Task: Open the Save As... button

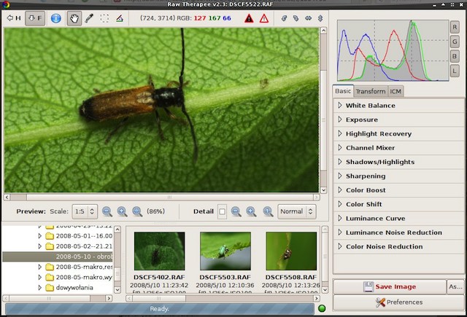Action: (x=455, y=286)
